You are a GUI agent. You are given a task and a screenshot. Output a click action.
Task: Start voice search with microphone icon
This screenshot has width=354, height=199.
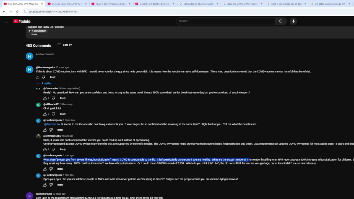pyautogui.click(x=293, y=21)
